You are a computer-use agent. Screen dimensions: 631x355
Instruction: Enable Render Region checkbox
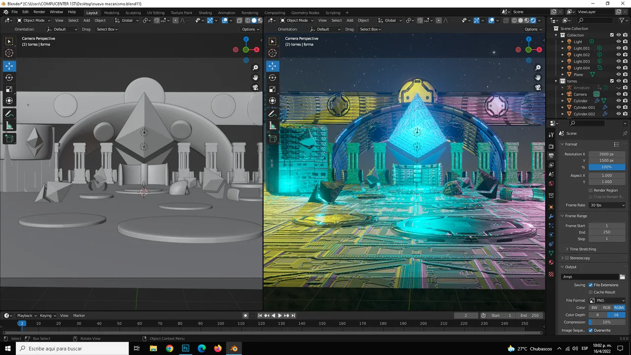pos(591,190)
